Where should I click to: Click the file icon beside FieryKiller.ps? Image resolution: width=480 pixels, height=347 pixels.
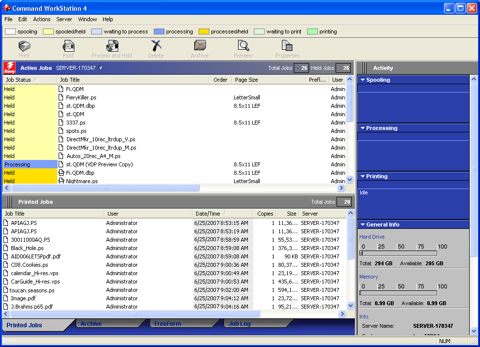[x=61, y=97]
